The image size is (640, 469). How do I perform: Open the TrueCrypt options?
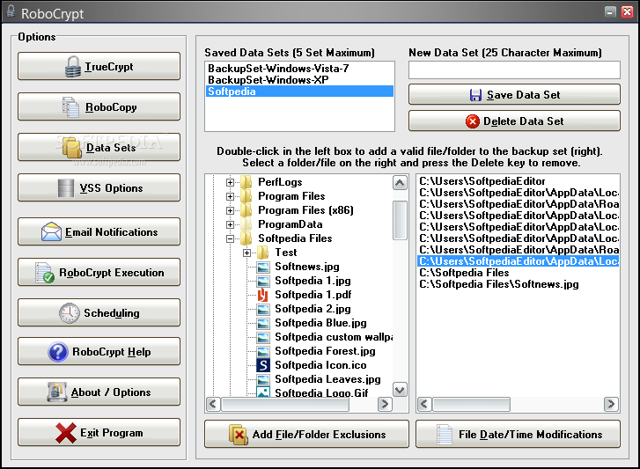(x=99, y=66)
